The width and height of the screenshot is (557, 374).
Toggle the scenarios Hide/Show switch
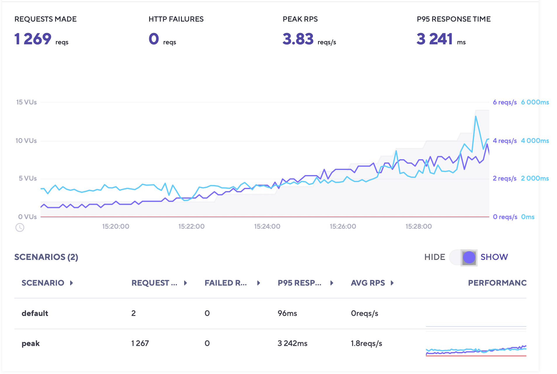point(463,257)
